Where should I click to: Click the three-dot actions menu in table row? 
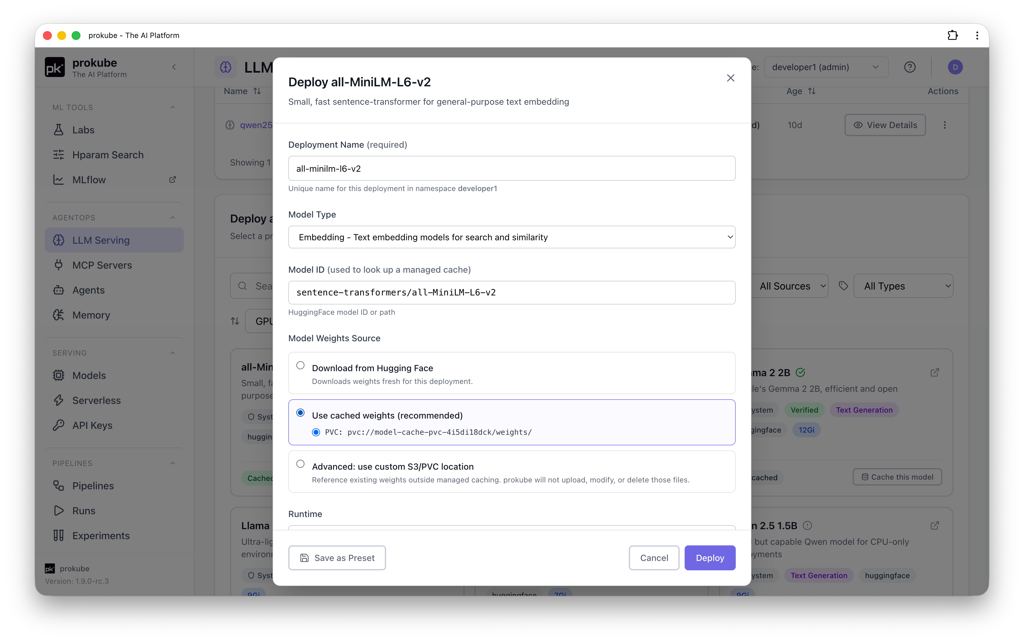pos(945,125)
